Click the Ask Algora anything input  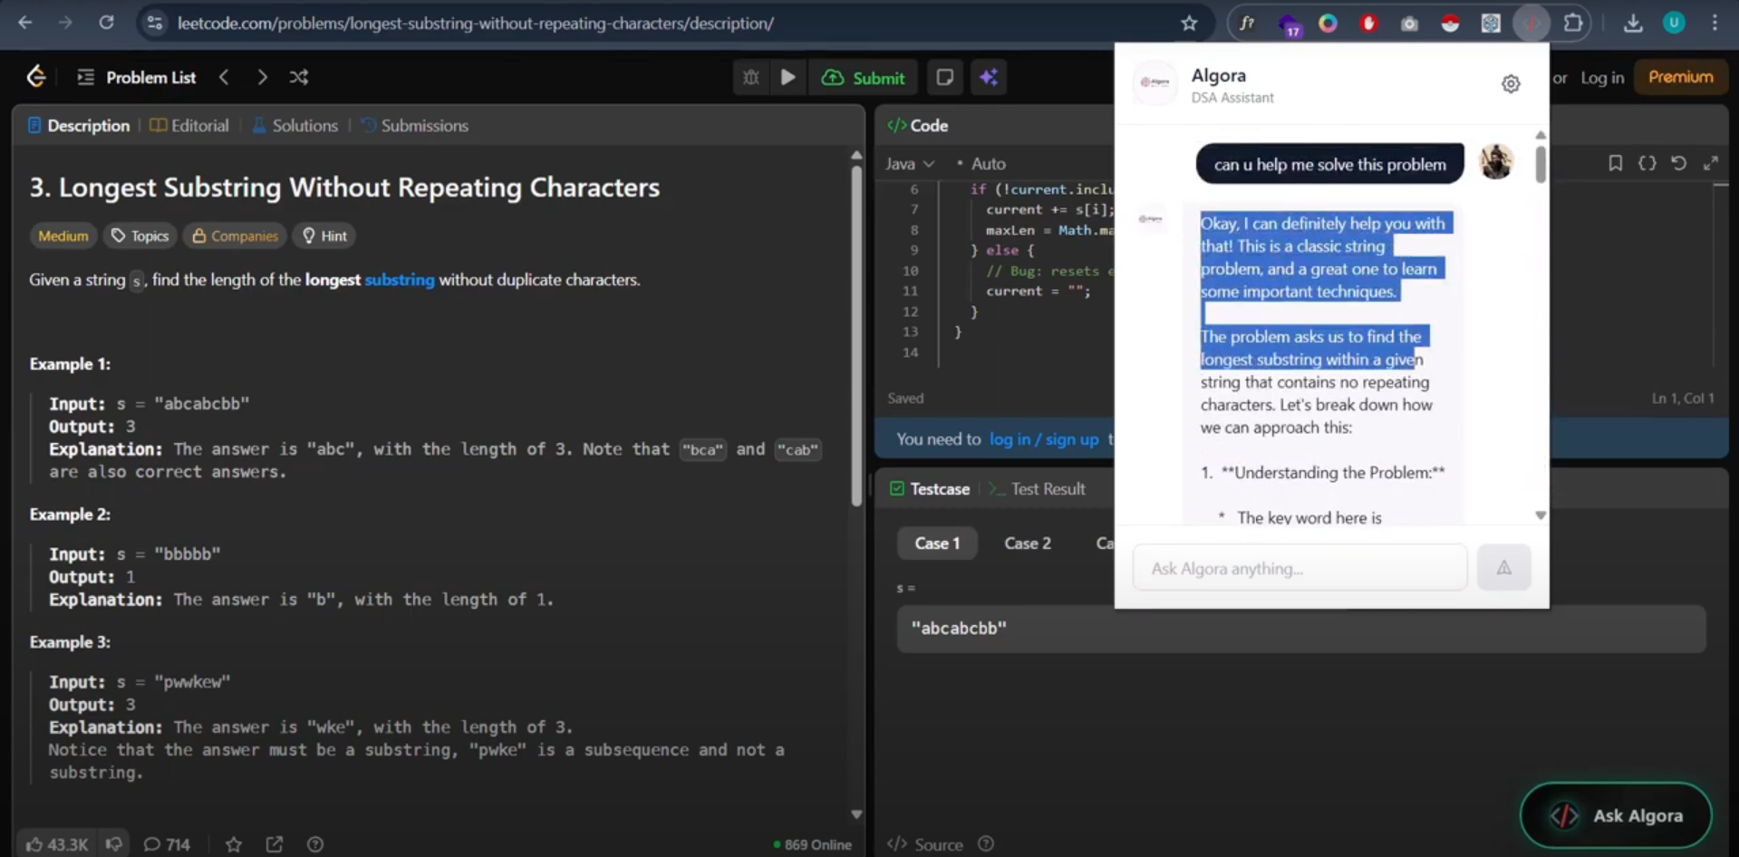click(x=1299, y=568)
